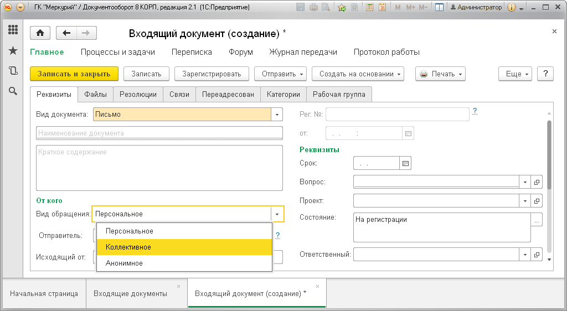Click Записать и закрыть button
Viewport: 567px width, 311px height.
(74, 74)
